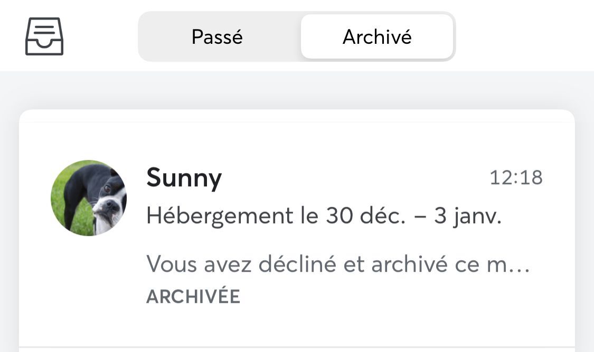This screenshot has height=352, width=594.
Task: Open the truncated message ending in 'ce m…'
Action: pyautogui.click(x=338, y=264)
